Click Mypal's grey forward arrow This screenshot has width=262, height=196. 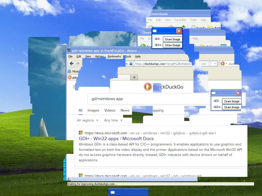78,64
